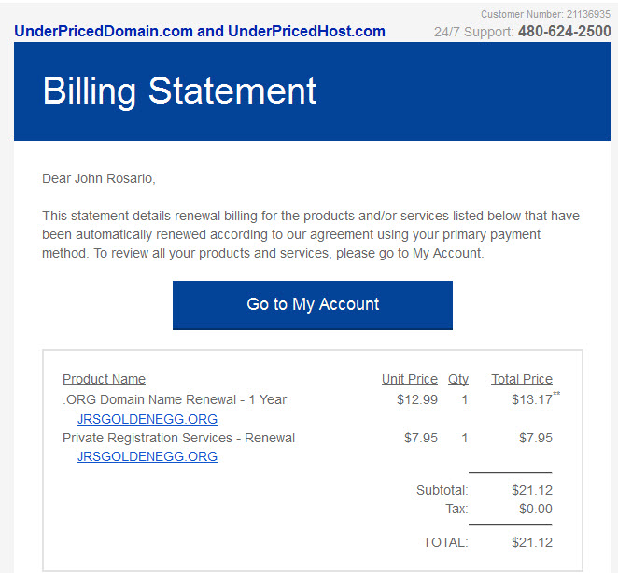The height and width of the screenshot is (573, 618).
Task: Select the Total Price column header
Action: coord(522,379)
